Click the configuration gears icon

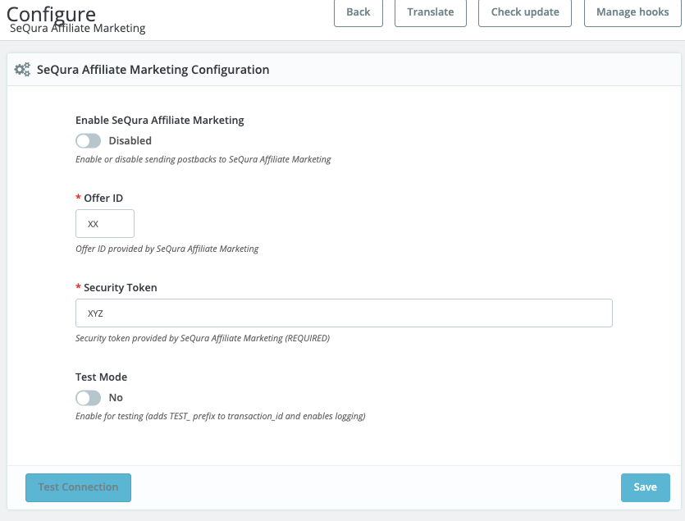[22, 70]
